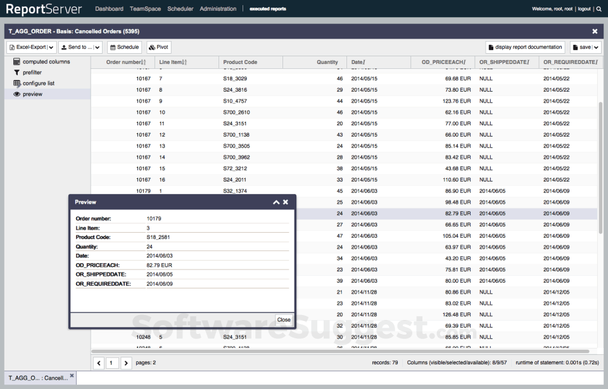Open the Excel-Export dropdown arrow
The width and height of the screenshot is (608, 389).
tap(51, 47)
